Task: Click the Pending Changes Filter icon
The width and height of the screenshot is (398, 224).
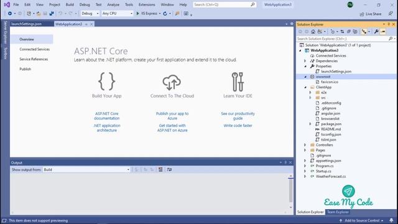Action: coord(333,32)
